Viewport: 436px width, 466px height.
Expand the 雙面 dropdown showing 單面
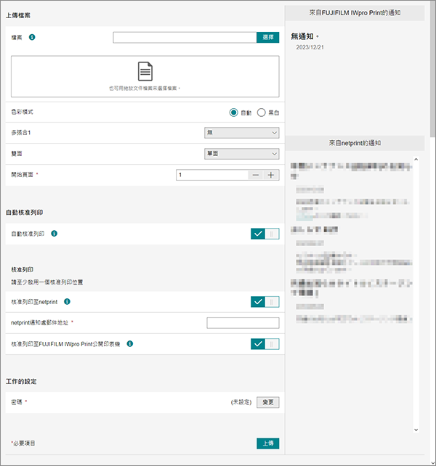(242, 154)
